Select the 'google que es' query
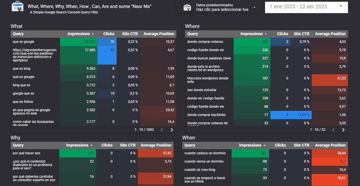This screenshot has width=360, height=186. (24, 93)
